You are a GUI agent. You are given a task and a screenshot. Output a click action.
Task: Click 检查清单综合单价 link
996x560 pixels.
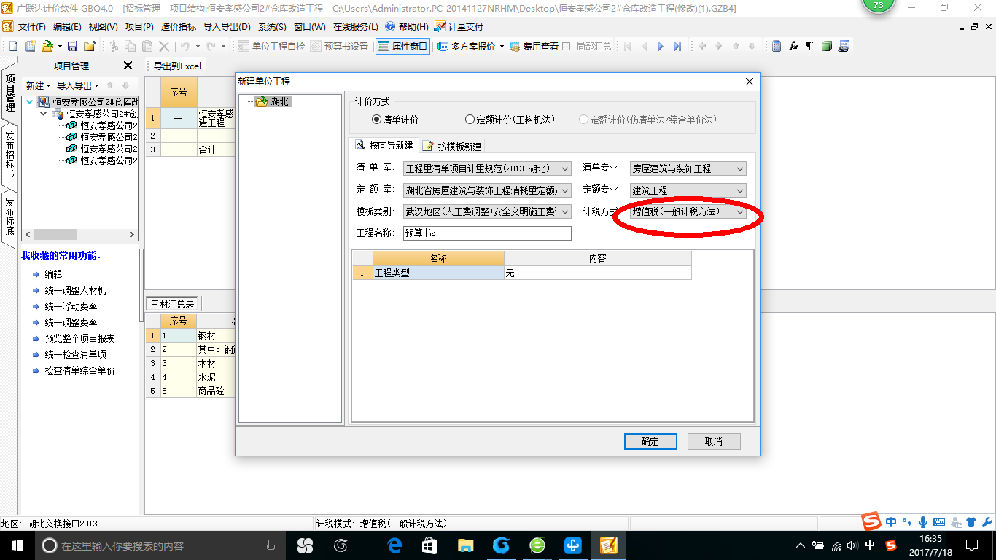(x=79, y=370)
